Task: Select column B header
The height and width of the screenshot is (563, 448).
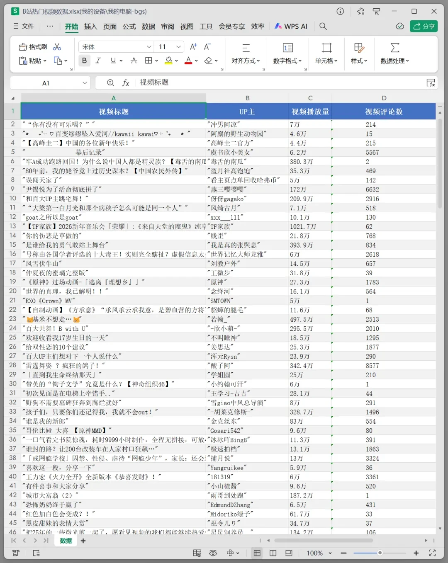Action: coord(248,98)
